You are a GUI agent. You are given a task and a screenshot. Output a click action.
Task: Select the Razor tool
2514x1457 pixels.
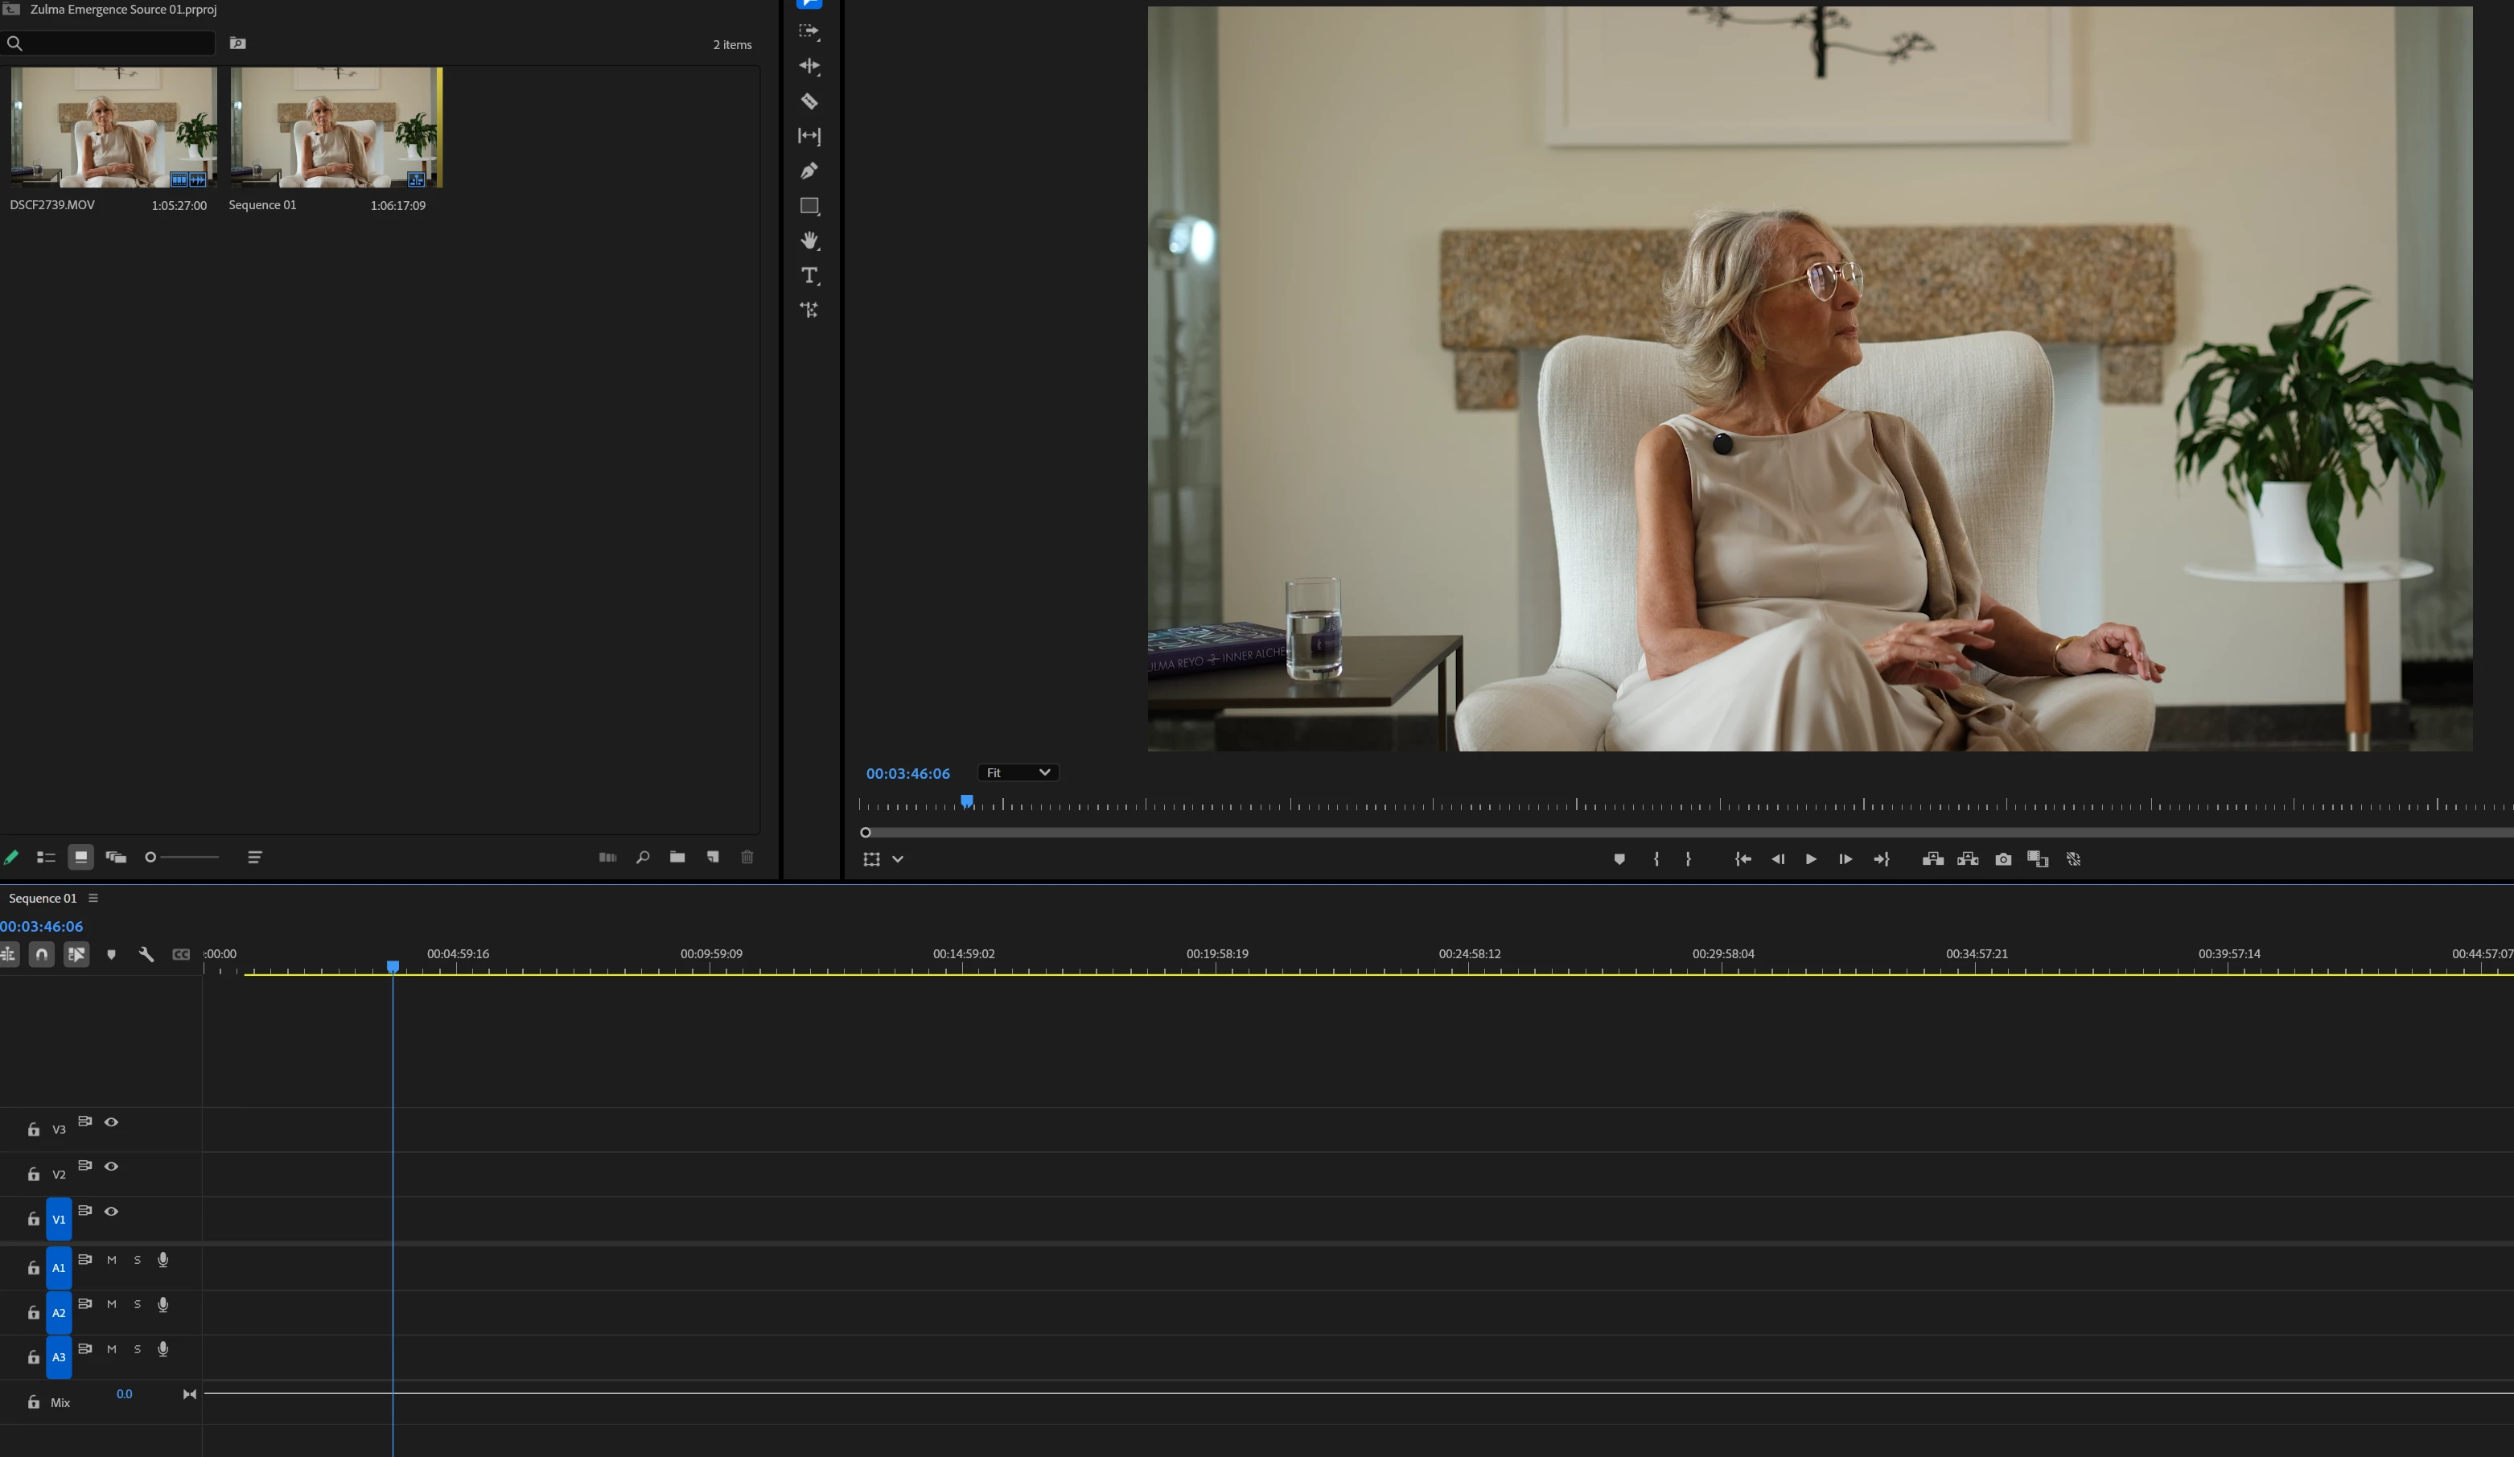pyautogui.click(x=809, y=101)
